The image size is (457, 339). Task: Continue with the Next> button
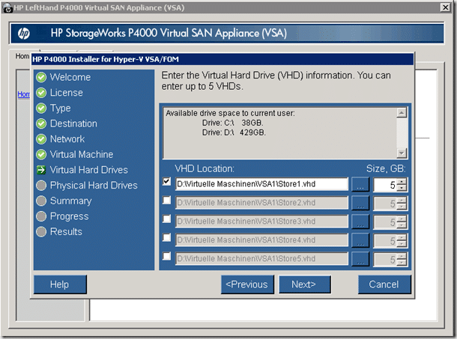(305, 284)
